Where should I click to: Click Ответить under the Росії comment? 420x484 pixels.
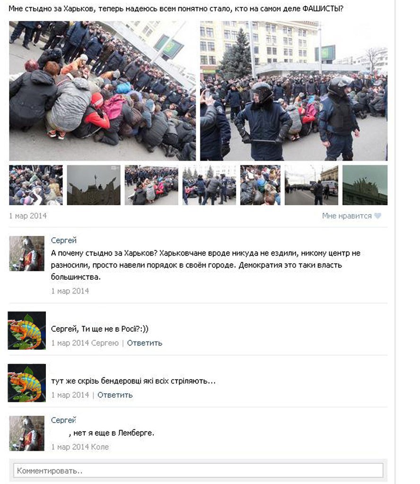tap(145, 343)
